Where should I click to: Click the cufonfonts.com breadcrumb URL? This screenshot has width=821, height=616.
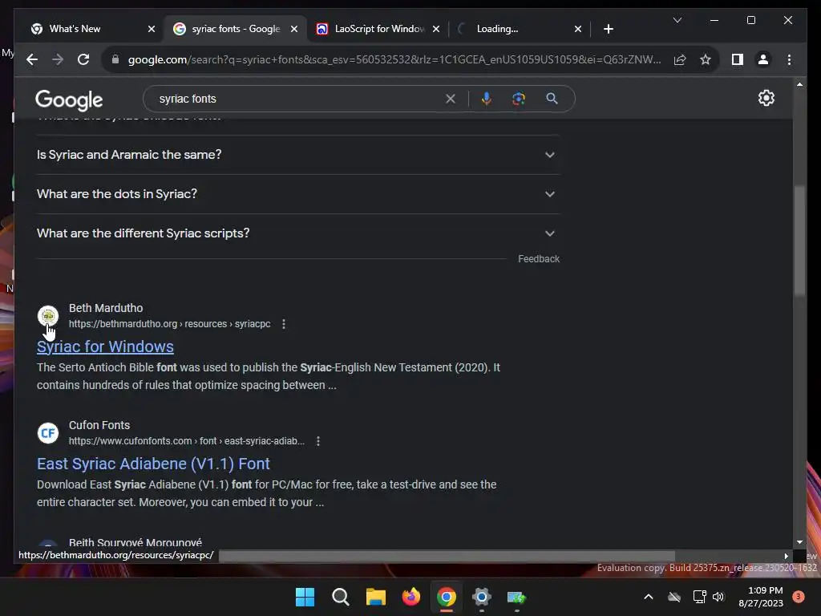(x=186, y=441)
